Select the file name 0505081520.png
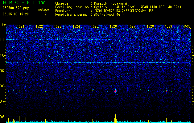This screenshot has height=123, width=194. pyautogui.click(x=16, y=8)
